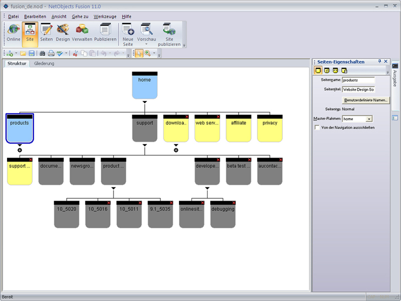401x301 pixels.
Task: Expand the downloads node plus symbol
Action: tap(176, 150)
